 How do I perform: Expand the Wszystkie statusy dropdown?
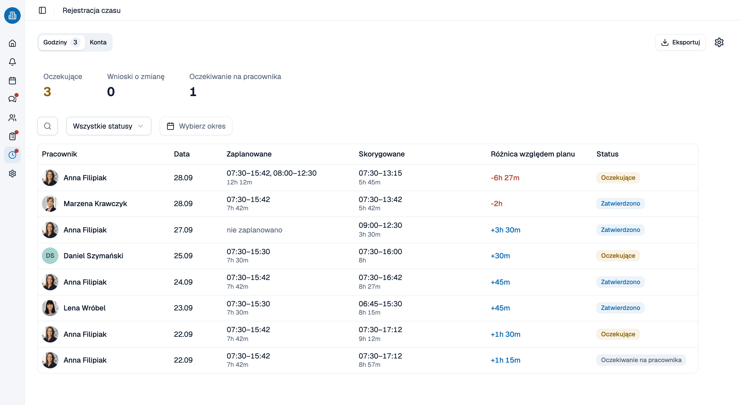tap(109, 126)
